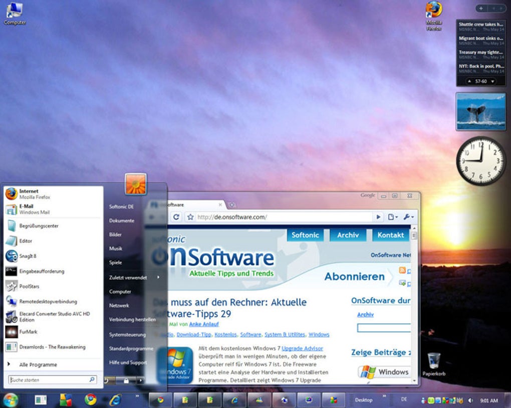Click the System & Utilites tag link
511x408 pixels.
click(x=285, y=334)
